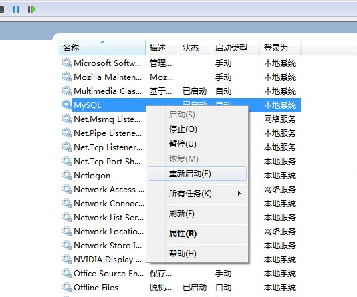Click the gear icon beside Network Store I...

point(66,245)
